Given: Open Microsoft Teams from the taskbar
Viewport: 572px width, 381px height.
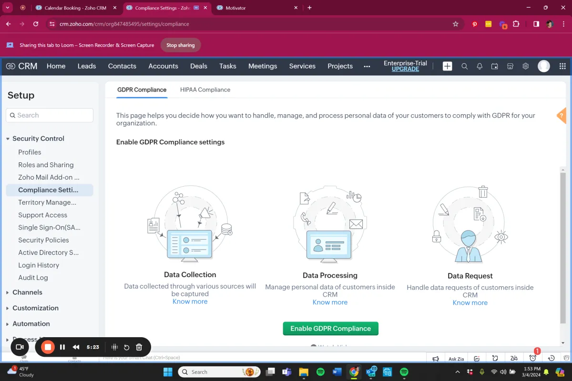Looking at the screenshot, I should click(287, 372).
